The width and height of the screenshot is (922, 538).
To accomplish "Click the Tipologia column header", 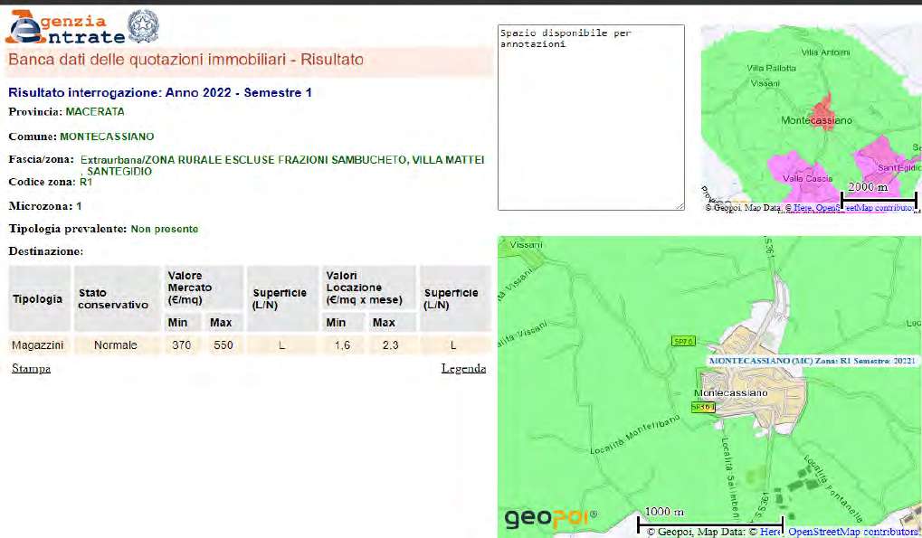I will [x=38, y=298].
